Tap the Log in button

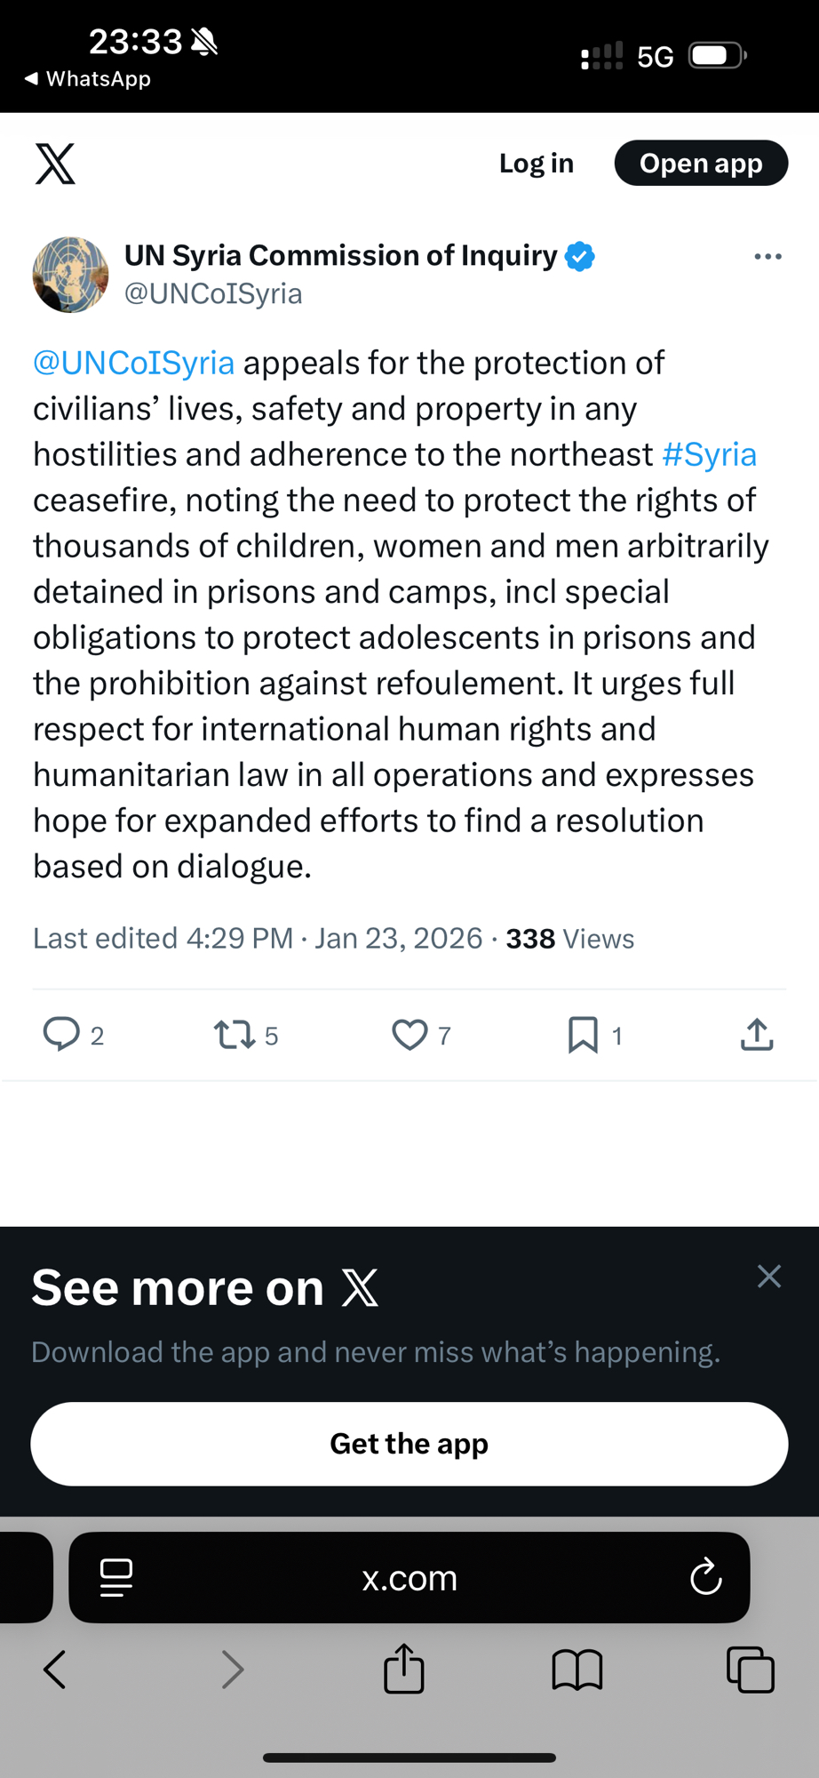536,164
